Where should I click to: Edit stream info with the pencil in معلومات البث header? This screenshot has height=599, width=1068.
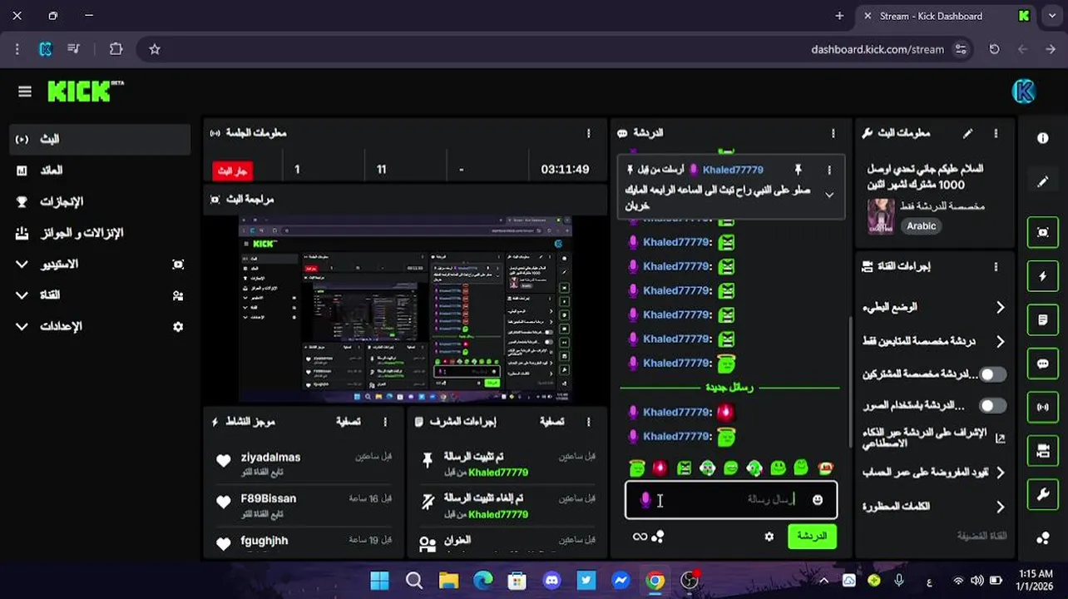coord(967,133)
